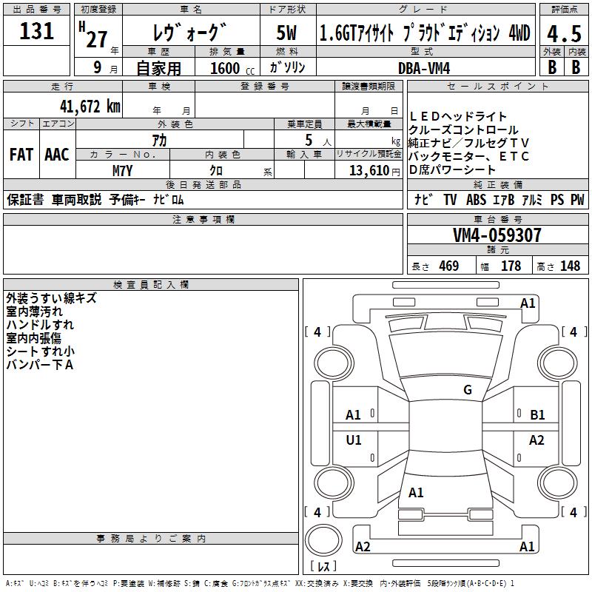Select the interior color クロ
This screenshot has height=592, width=592.
click(x=216, y=171)
